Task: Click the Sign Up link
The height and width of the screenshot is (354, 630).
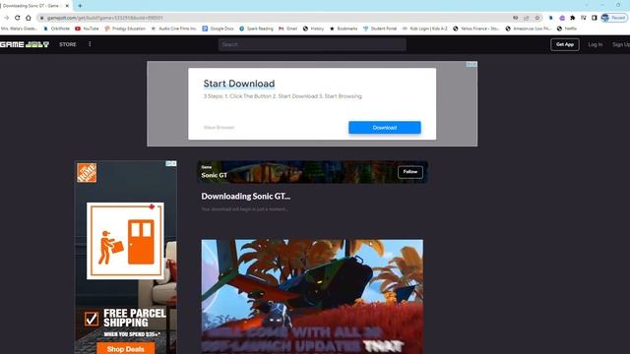Action: pos(621,44)
